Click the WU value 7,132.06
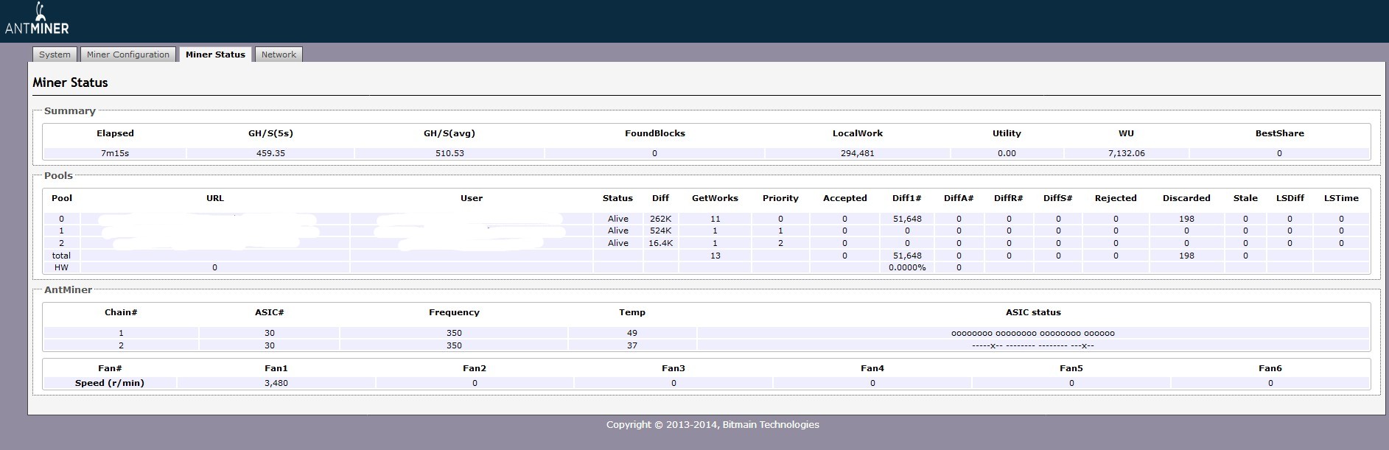Viewport: 1389px width, 450px height. [1126, 153]
